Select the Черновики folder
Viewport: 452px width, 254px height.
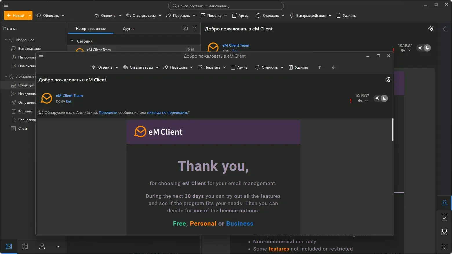23,120
